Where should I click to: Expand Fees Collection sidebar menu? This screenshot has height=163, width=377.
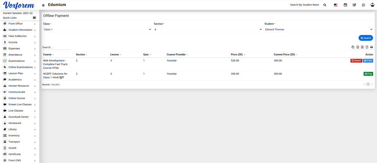point(17,36)
